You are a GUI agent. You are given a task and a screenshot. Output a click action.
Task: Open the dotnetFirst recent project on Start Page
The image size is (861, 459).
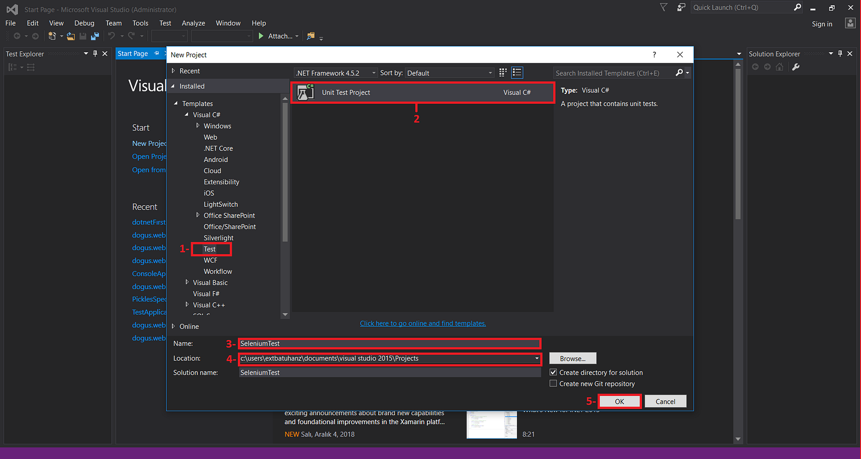149,222
